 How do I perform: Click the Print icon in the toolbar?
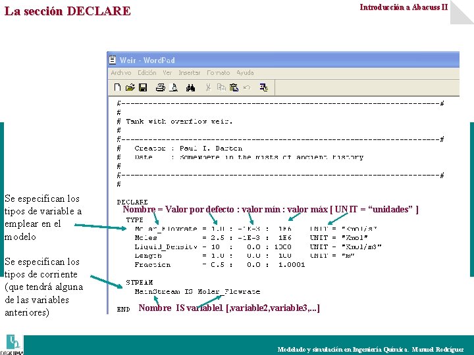(161, 87)
